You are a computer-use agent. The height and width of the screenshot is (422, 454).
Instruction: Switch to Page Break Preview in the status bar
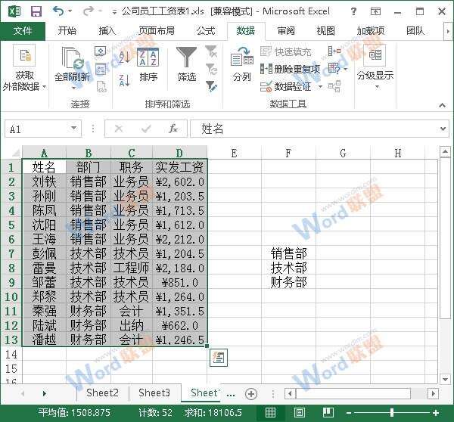click(x=328, y=412)
